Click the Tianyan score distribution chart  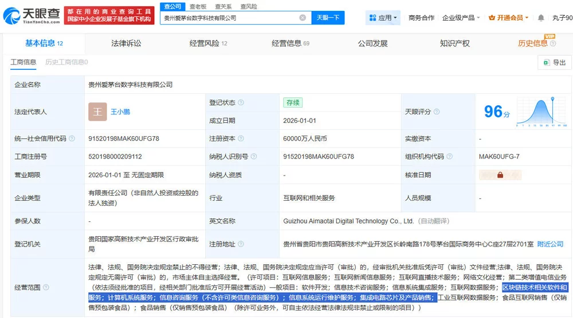(x=541, y=112)
